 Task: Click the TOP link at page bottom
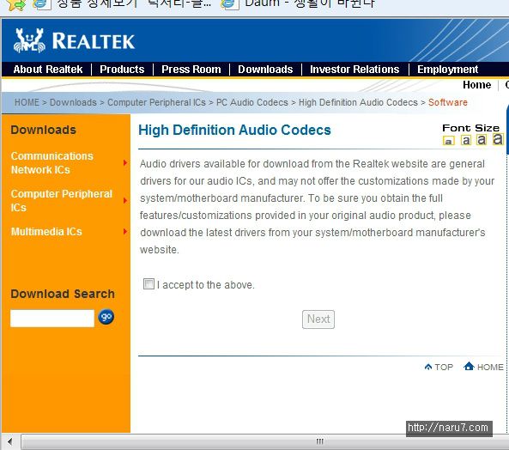click(x=439, y=367)
